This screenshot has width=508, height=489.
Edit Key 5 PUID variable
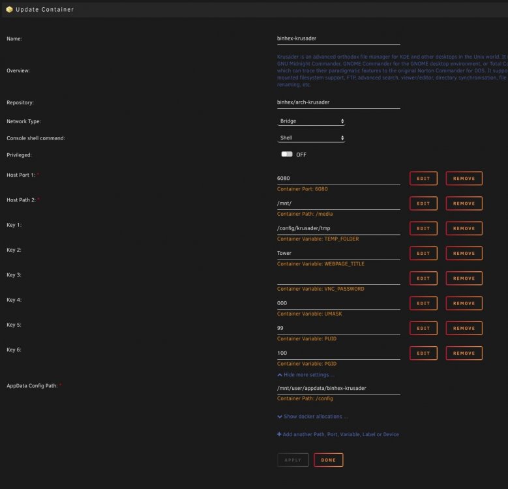423,328
